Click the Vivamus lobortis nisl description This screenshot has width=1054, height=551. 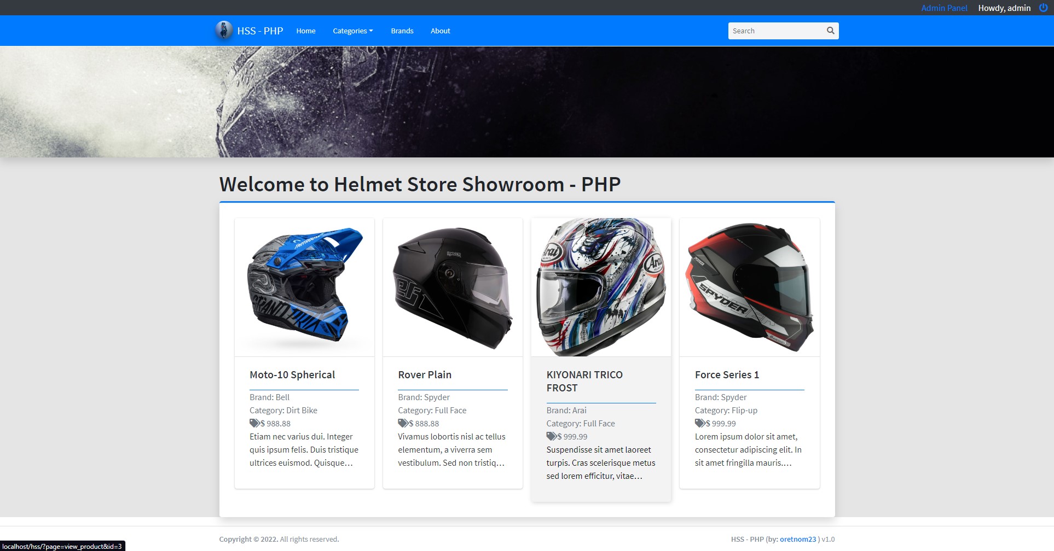[x=452, y=449]
